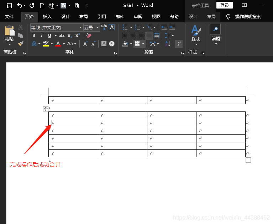Screen dimensions: 273x224
Task: Open Font dialog launcher in 字体 group
Action: click(x=115, y=53)
